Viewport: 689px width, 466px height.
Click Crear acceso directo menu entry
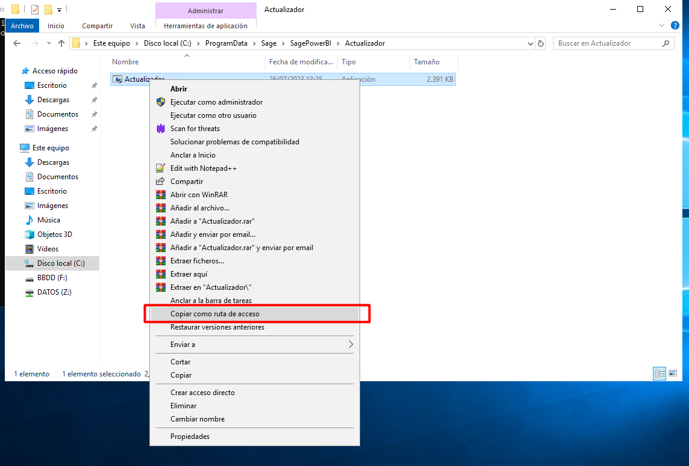click(255, 393)
